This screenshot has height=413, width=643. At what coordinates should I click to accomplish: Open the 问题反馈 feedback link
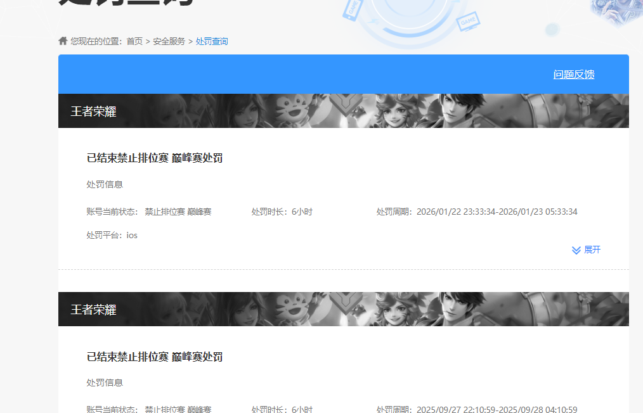pos(574,74)
